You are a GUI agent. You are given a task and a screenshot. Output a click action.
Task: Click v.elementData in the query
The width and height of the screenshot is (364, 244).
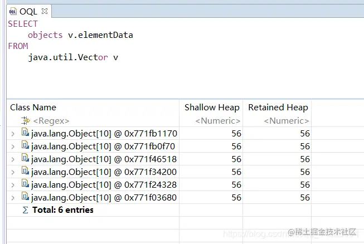click(x=100, y=35)
